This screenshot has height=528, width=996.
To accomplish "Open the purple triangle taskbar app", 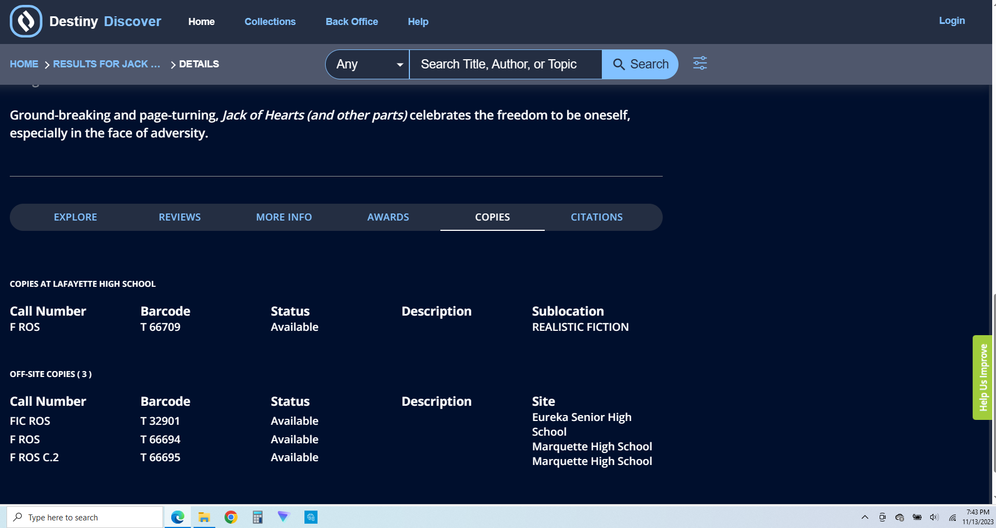I will coord(284,517).
